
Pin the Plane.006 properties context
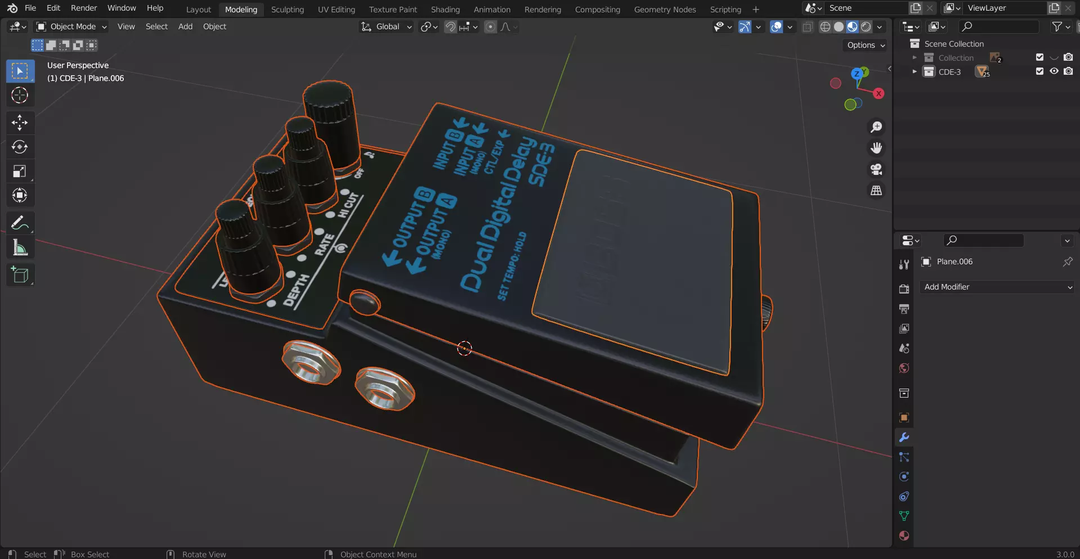[1067, 262]
